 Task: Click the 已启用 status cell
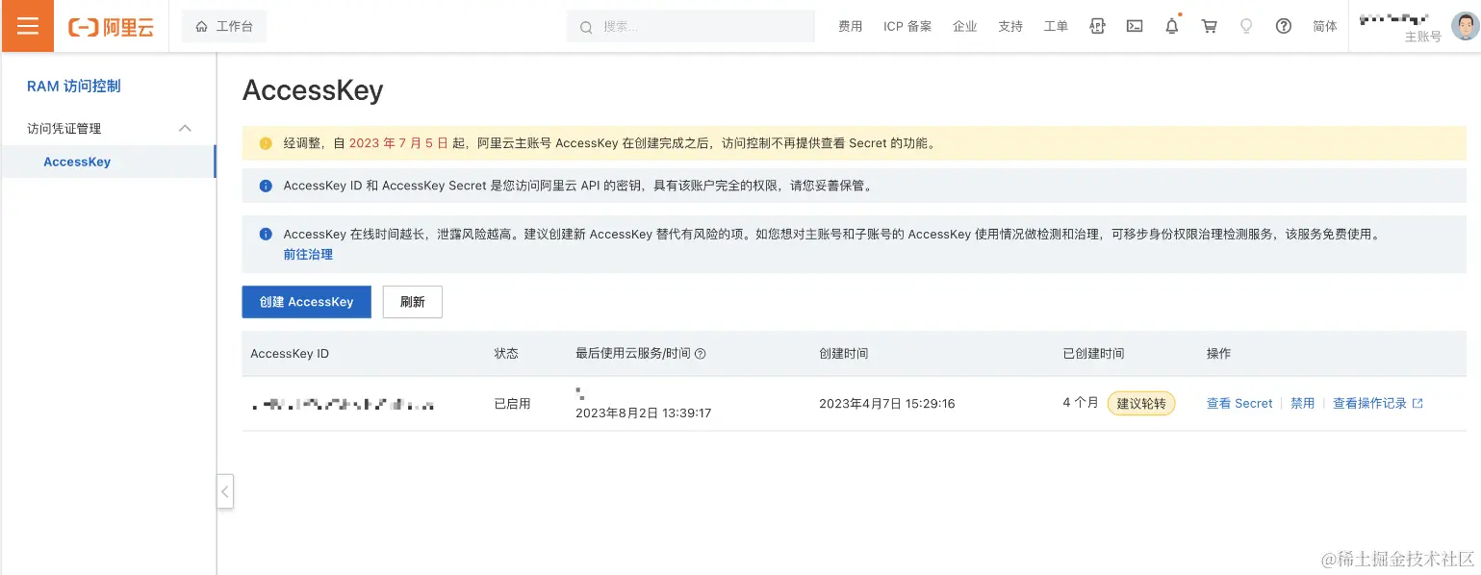coord(512,404)
